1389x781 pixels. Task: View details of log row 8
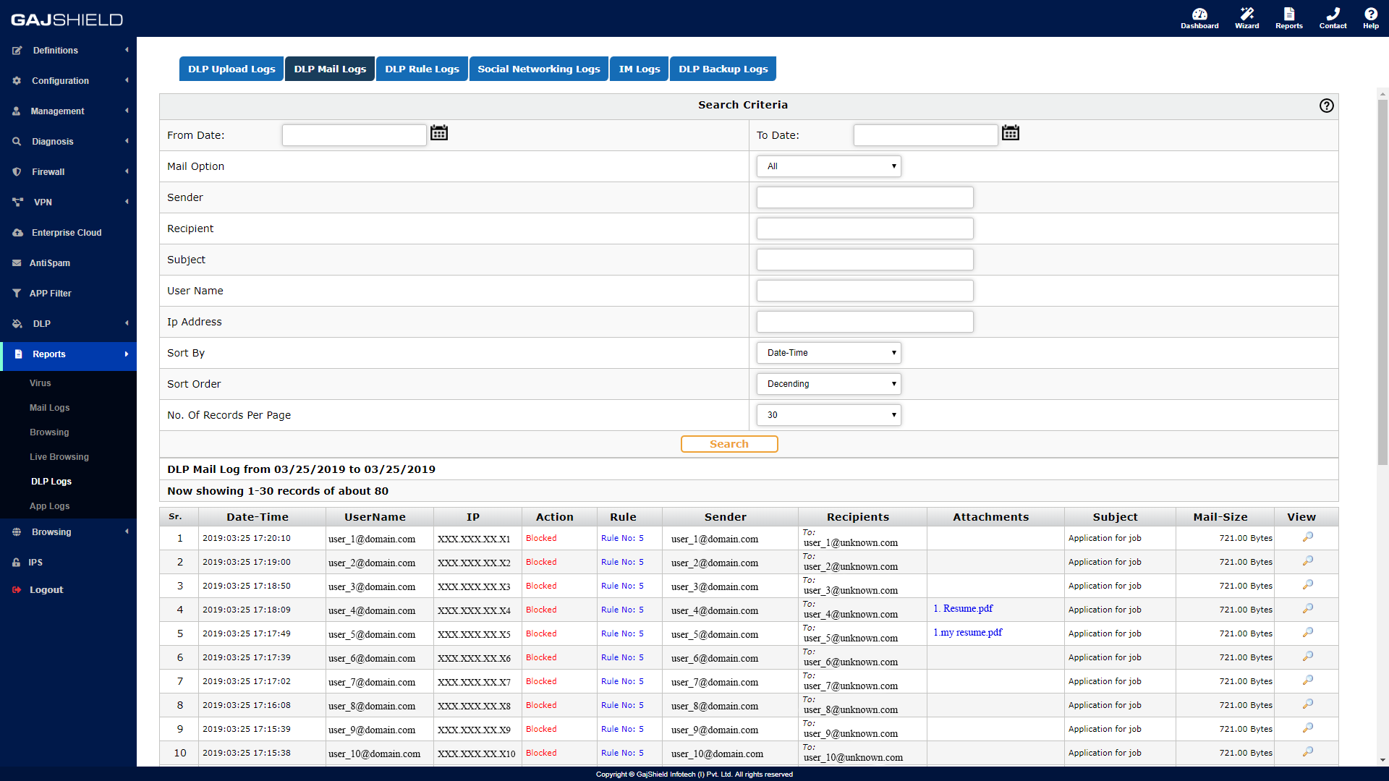click(1308, 704)
